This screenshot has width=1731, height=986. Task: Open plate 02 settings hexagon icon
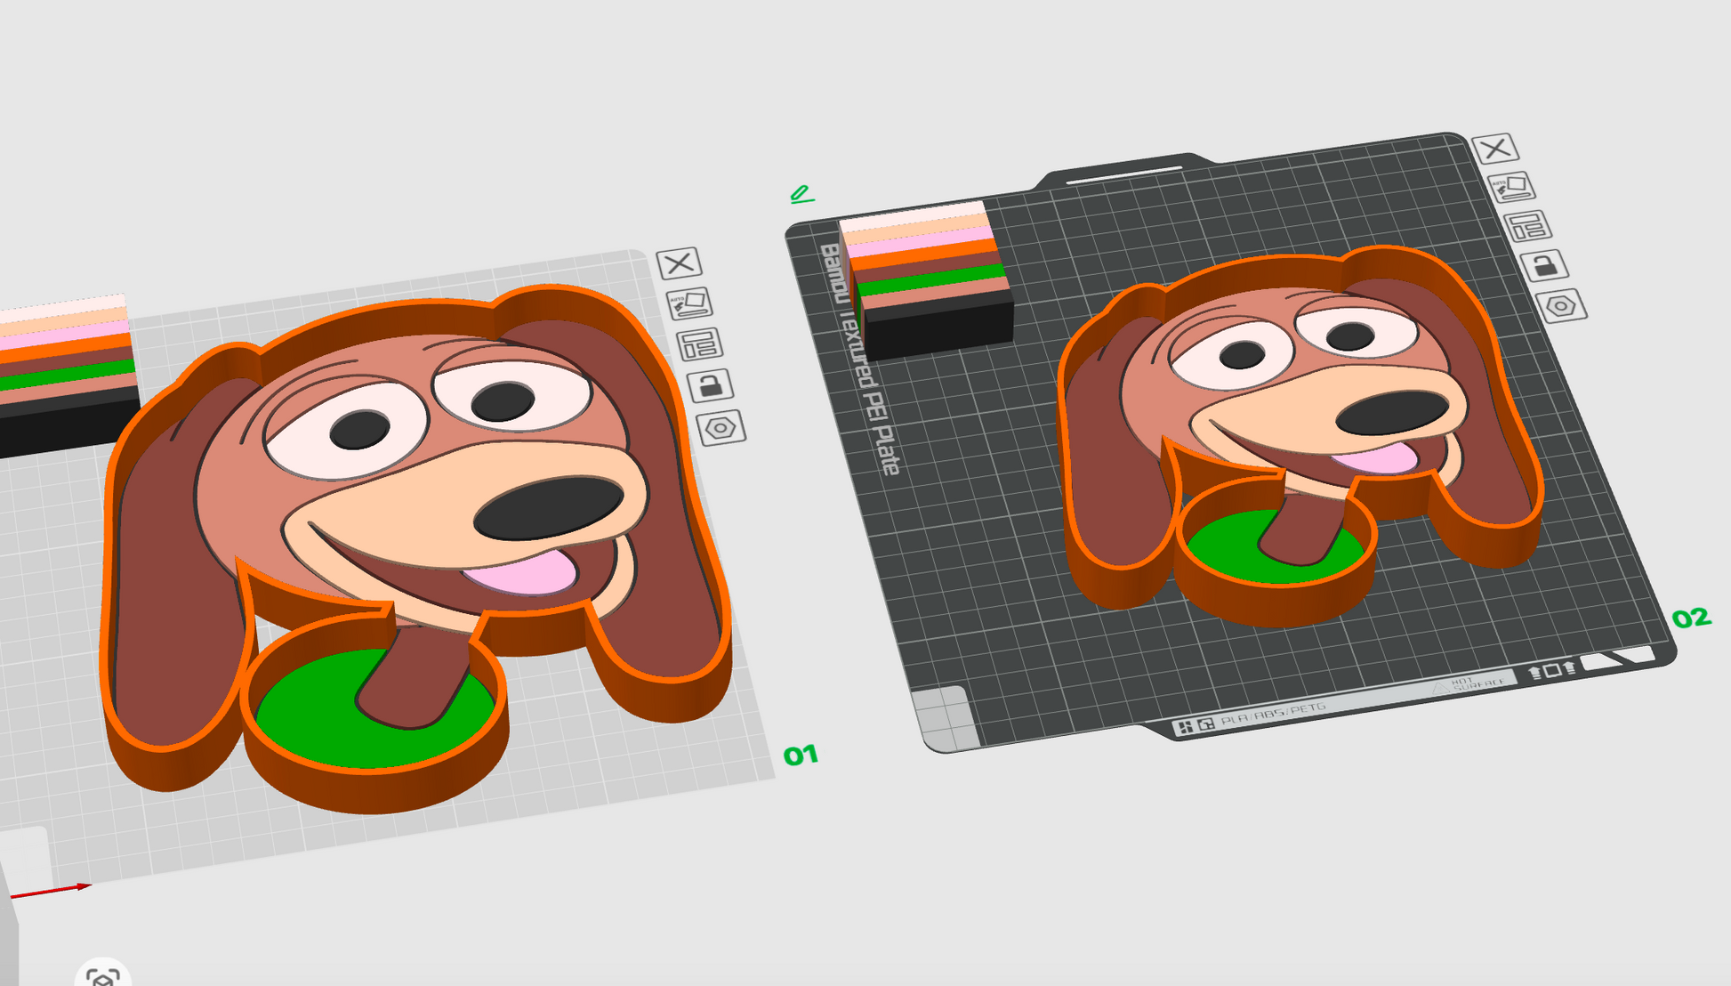tap(1562, 306)
